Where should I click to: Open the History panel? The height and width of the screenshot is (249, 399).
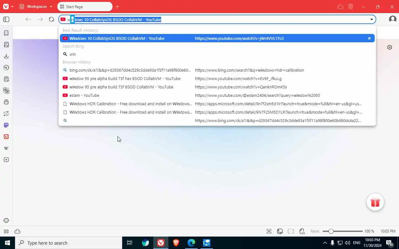6,68
